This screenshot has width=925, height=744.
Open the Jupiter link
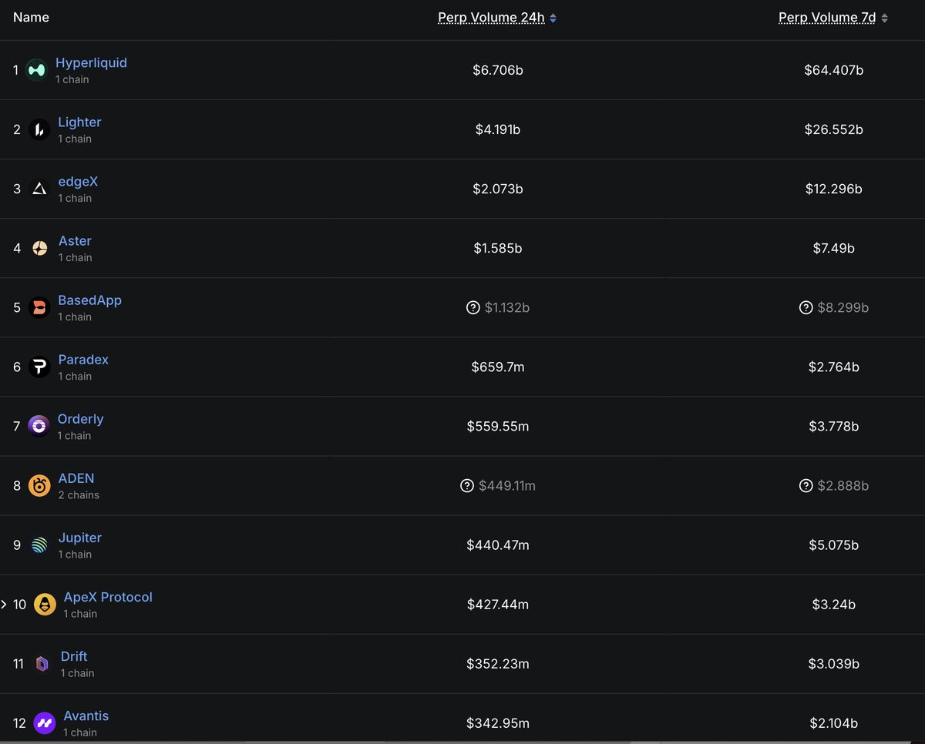tap(80, 538)
